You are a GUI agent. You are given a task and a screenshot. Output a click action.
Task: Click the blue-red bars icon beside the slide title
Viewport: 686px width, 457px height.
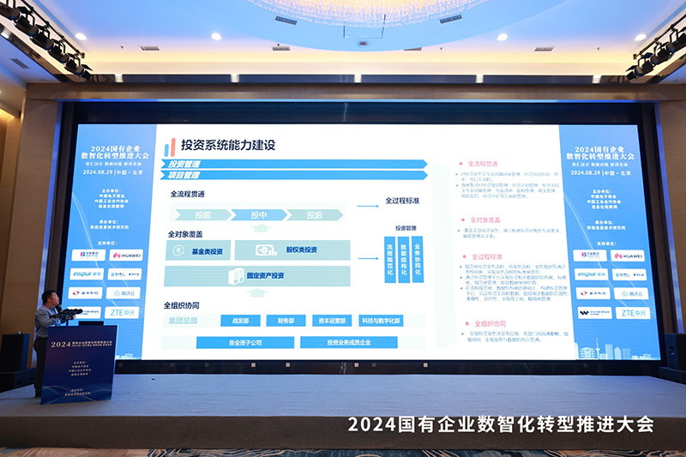[170, 147]
